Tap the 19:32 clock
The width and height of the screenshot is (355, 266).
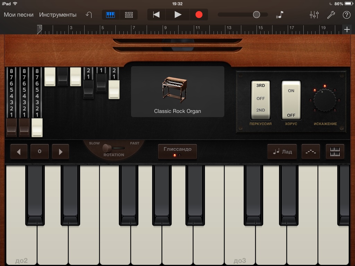coord(177,3)
